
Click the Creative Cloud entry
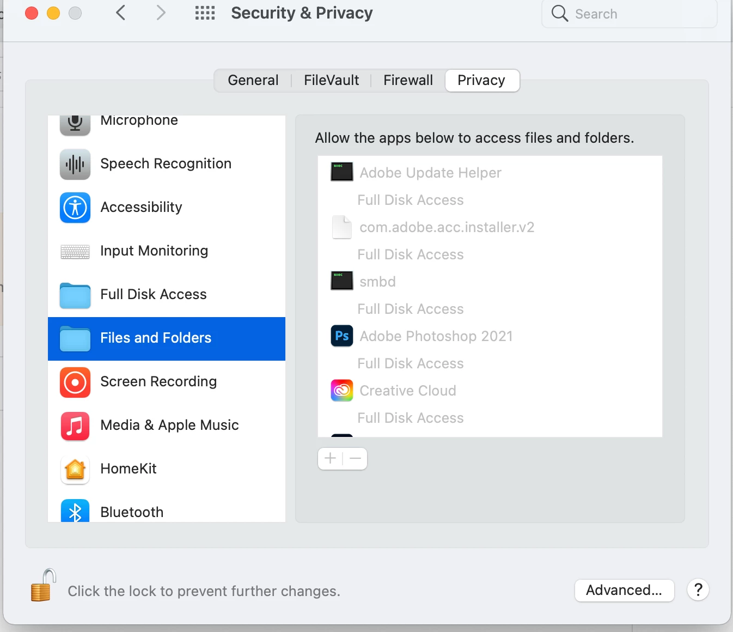[490, 390]
